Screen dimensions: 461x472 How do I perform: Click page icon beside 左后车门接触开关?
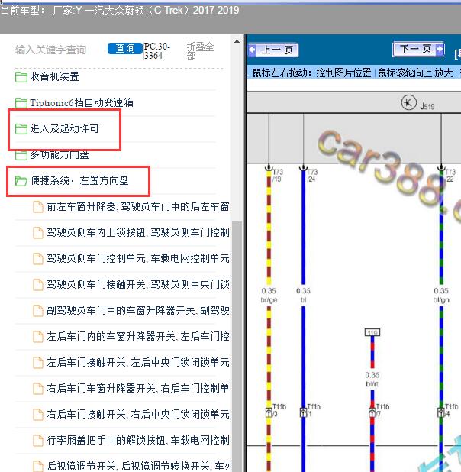[x=38, y=363]
